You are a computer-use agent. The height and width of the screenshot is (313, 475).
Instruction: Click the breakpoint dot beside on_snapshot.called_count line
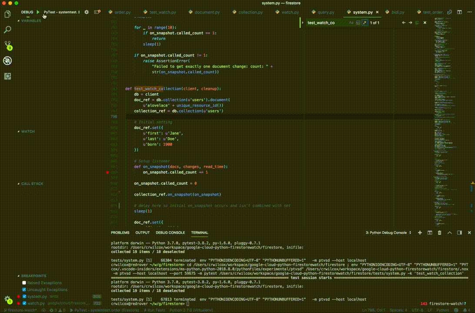pyautogui.click(x=107, y=172)
